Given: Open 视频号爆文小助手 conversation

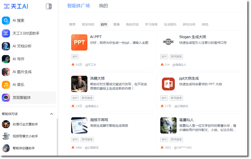Looking at the screenshot, I should click(x=25, y=136).
